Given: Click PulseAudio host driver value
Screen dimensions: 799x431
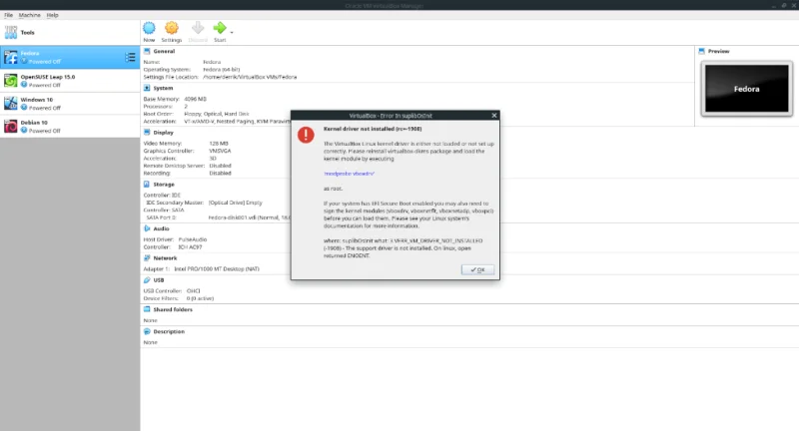Looking at the screenshot, I should [x=193, y=239].
